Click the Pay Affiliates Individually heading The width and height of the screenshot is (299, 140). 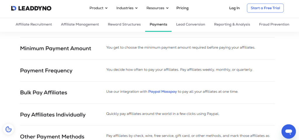click(53, 115)
